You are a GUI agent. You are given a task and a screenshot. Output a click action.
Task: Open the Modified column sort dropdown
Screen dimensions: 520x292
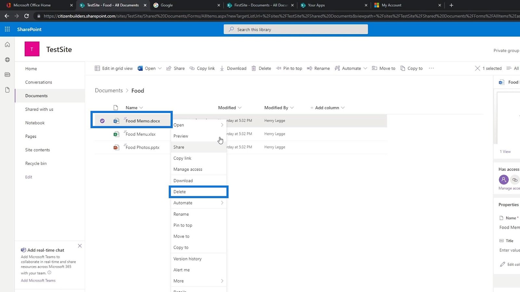pyautogui.click(x=240, y=108)
